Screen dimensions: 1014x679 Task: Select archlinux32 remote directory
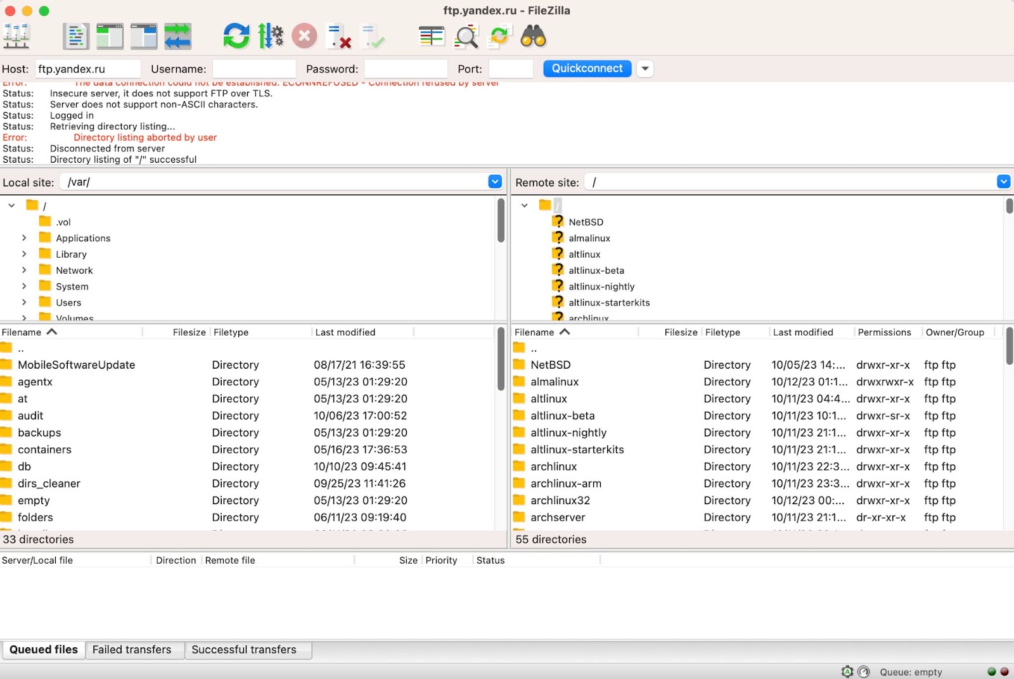[758, 500]
